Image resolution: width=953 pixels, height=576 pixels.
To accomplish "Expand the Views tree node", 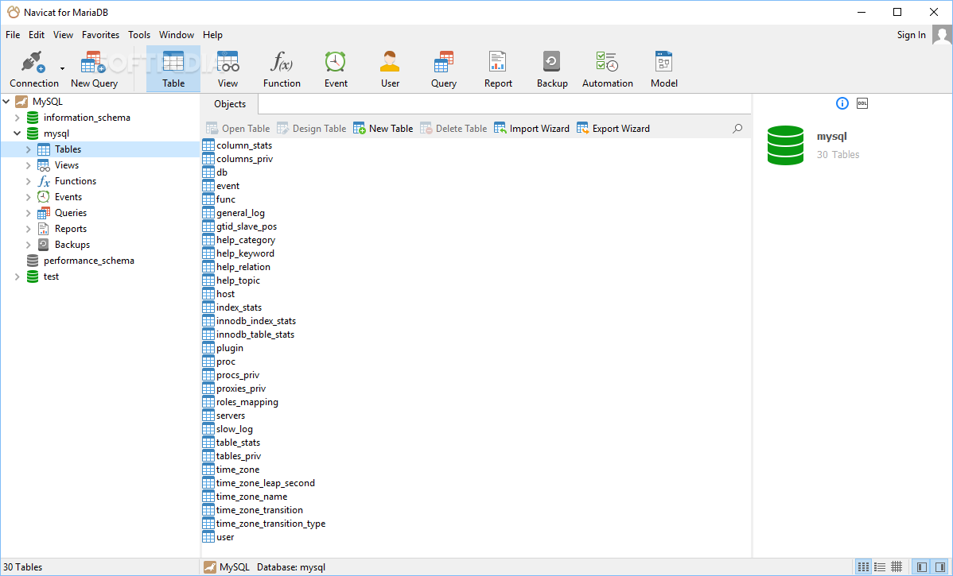I will [x=28, y=165].
